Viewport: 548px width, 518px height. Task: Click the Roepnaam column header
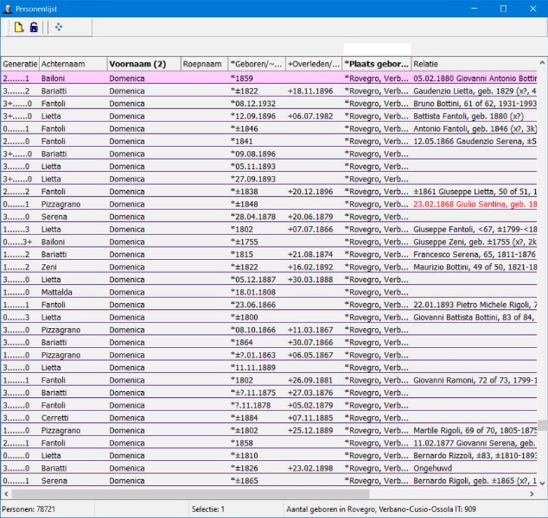tap(203, 64)
